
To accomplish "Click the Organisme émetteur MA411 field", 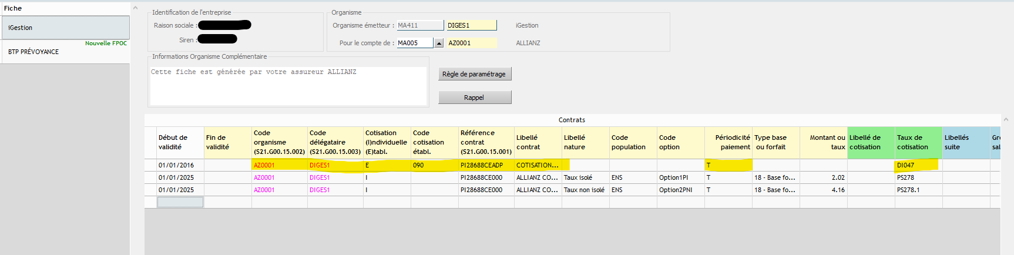I will pyautogui.click(x=420, y=25).
